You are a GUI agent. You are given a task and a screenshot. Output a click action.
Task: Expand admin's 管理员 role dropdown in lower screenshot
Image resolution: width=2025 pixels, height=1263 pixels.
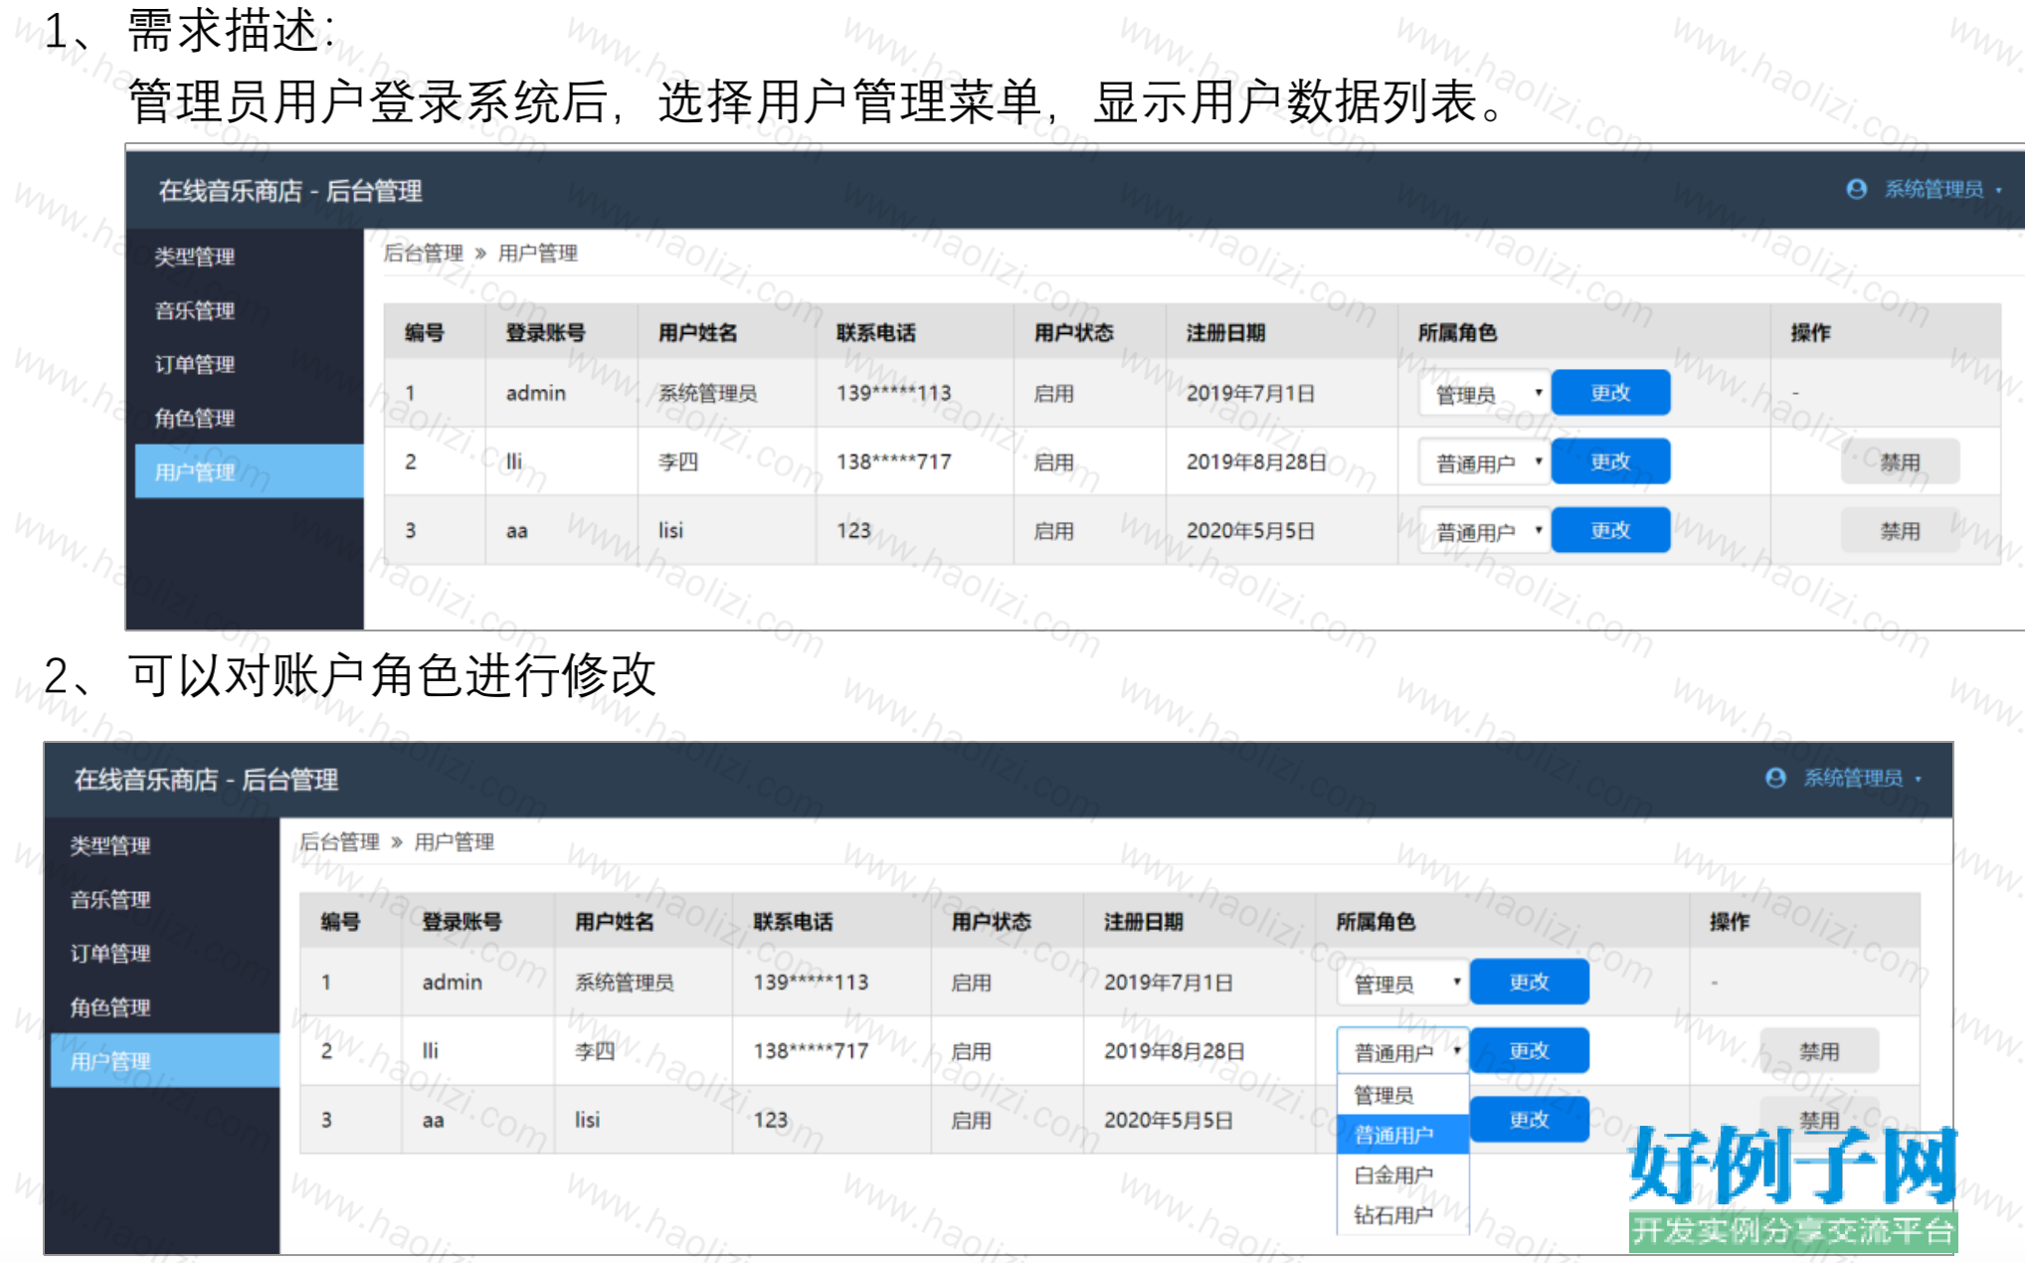click(1402, 984)
